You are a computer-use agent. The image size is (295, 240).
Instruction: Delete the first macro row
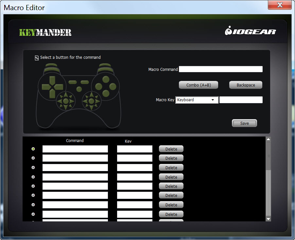click(x=171, y=149)
